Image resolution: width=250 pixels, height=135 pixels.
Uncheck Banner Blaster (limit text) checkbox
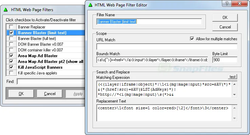click(11, 32)
